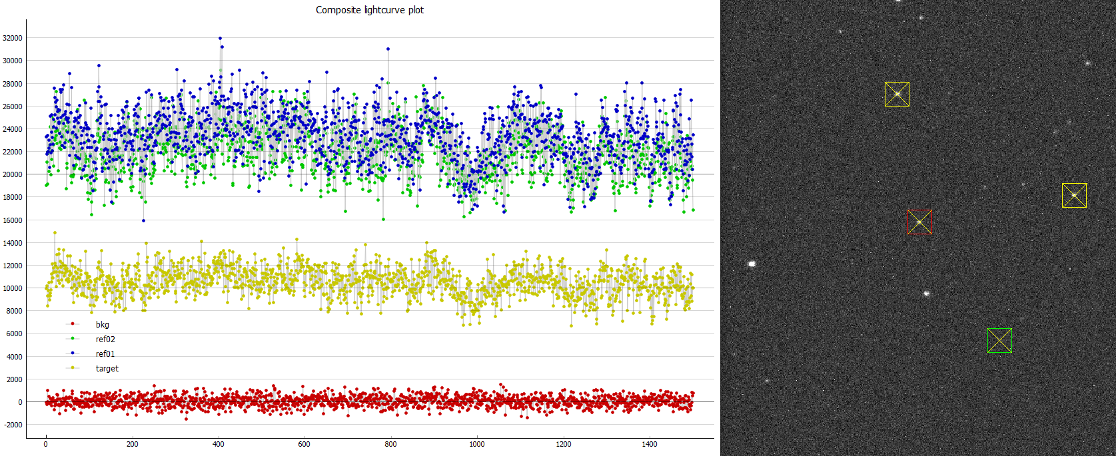
Task: Click the 2000 y-axis label
Action: 15,379
